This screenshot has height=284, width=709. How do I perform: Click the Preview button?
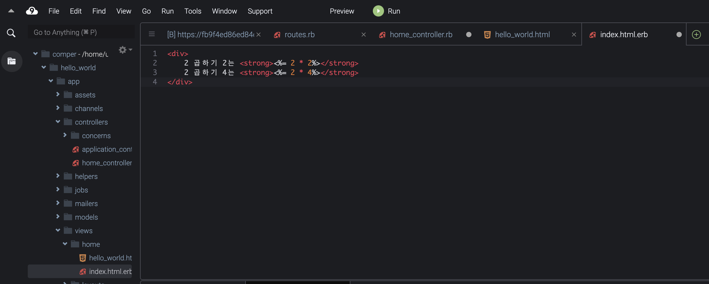pyautogui.click(x=342, y=11)
